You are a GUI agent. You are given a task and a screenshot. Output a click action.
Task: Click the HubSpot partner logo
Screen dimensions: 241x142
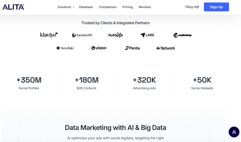[115, 35]
